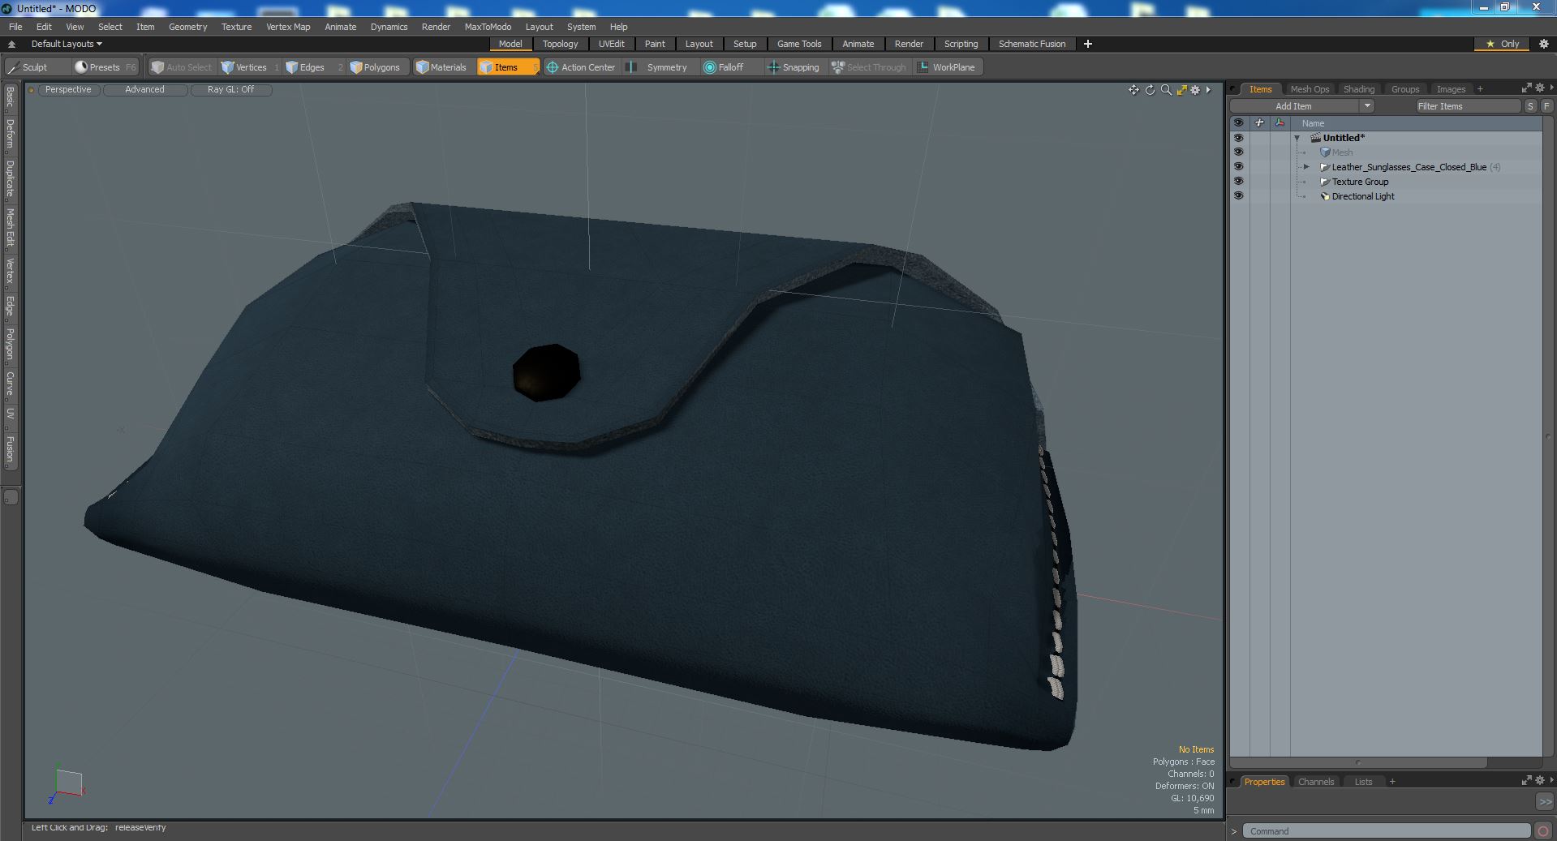Click the collapse arrow beside Default Layouts
The height and width of the screenshot is (841, 1557).
click(x=11, y=45)
